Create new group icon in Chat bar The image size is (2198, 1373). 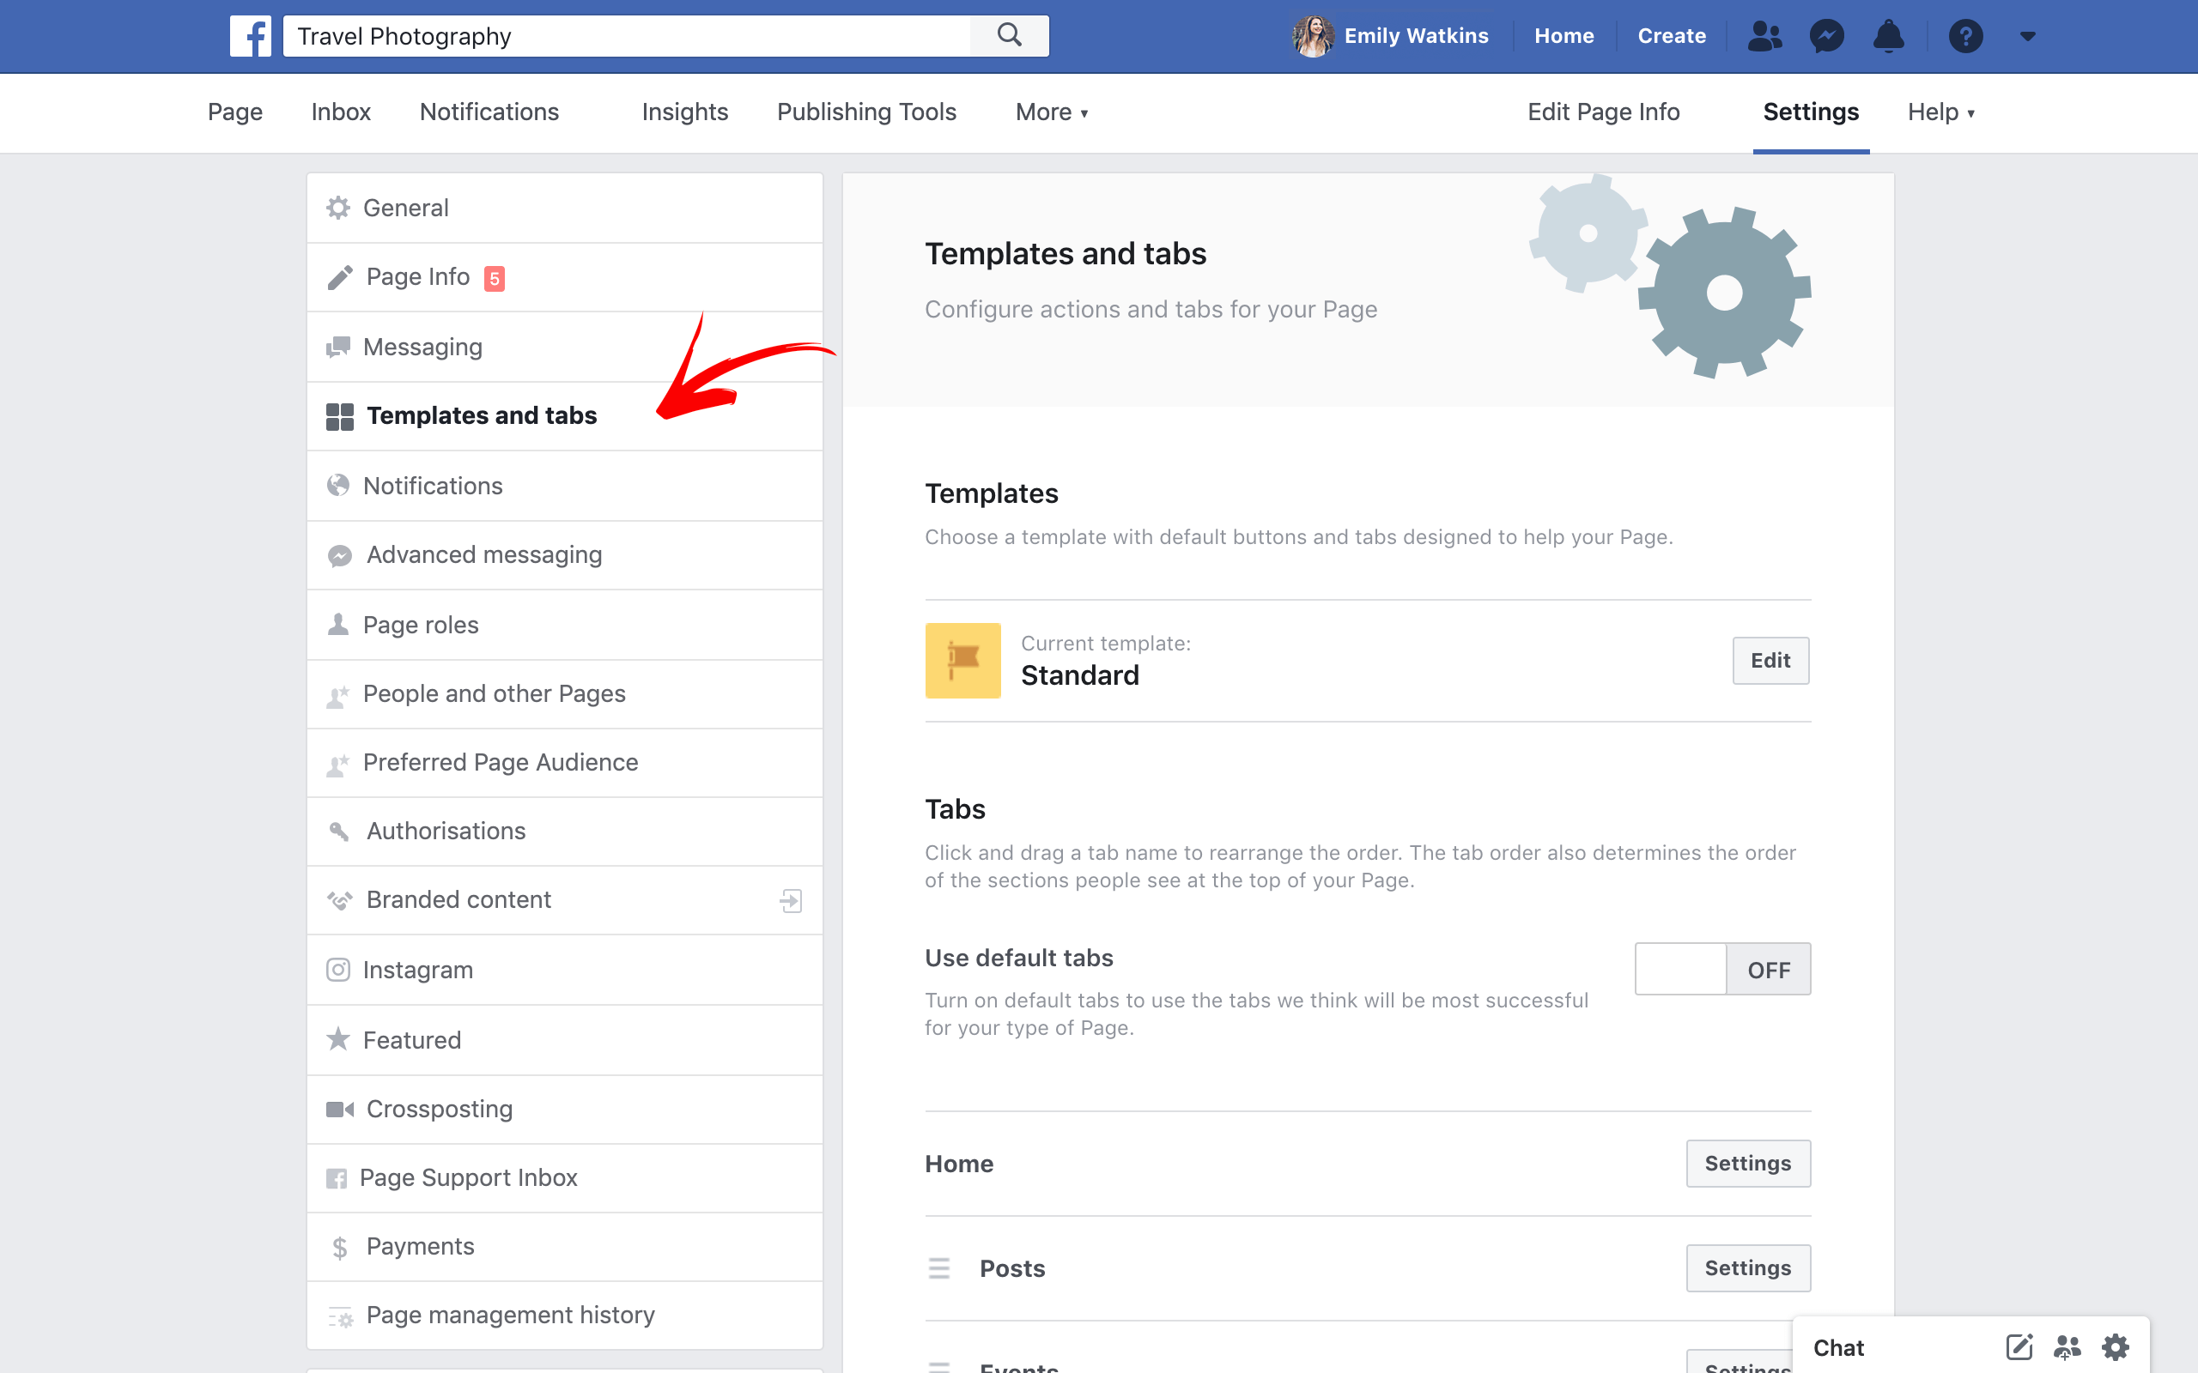tap(2067, 1346)
